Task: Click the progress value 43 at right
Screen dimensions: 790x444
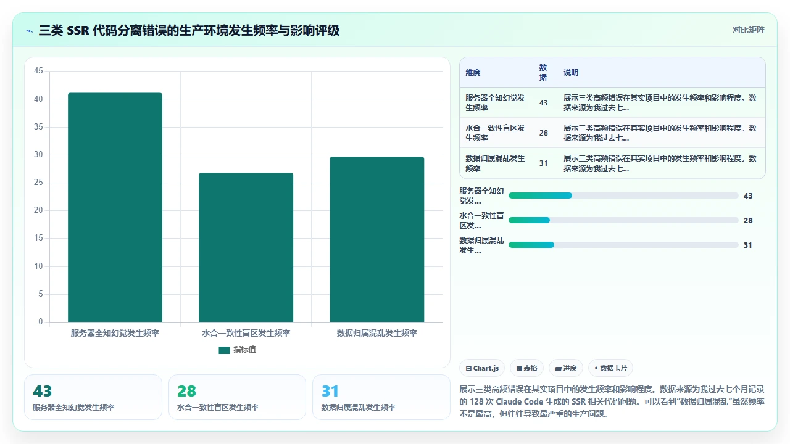Action: pos(748,195)
